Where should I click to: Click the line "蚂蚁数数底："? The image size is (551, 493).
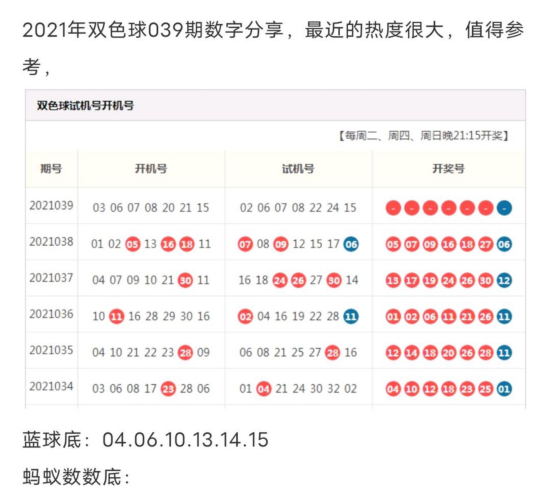click(x=76, y=477)
